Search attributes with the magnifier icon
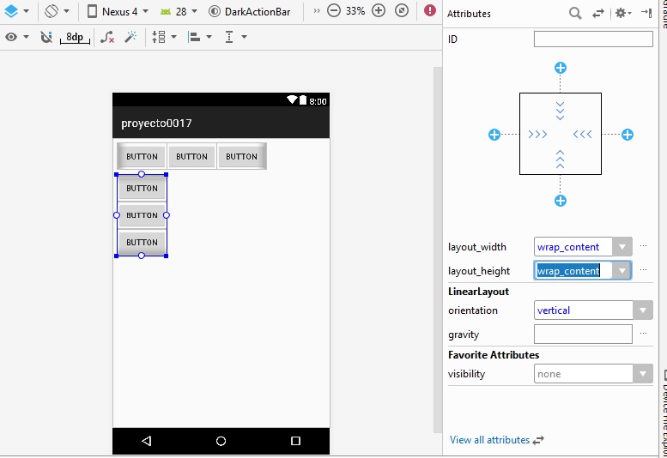 pos(575,14)
